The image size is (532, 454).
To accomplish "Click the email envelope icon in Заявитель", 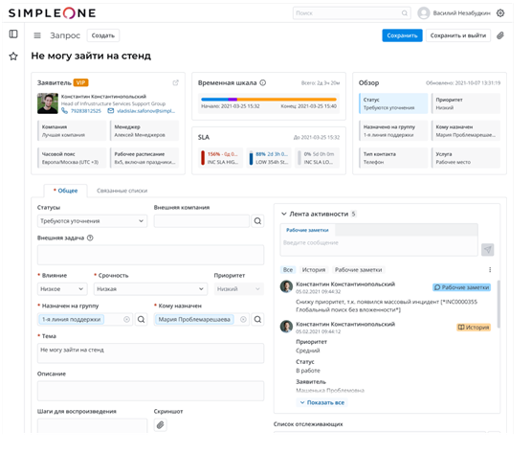I will tap(111, 111).
